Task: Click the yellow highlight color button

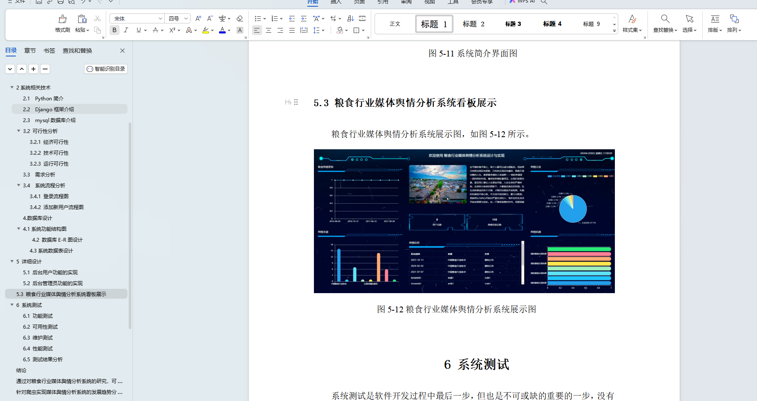Action: click(x=206, y=30)
